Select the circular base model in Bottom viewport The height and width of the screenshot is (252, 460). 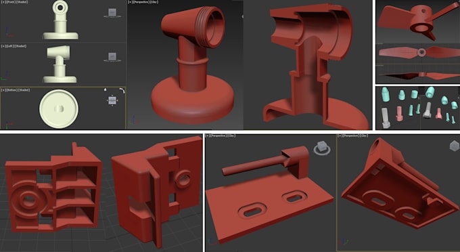coord(59,108)
